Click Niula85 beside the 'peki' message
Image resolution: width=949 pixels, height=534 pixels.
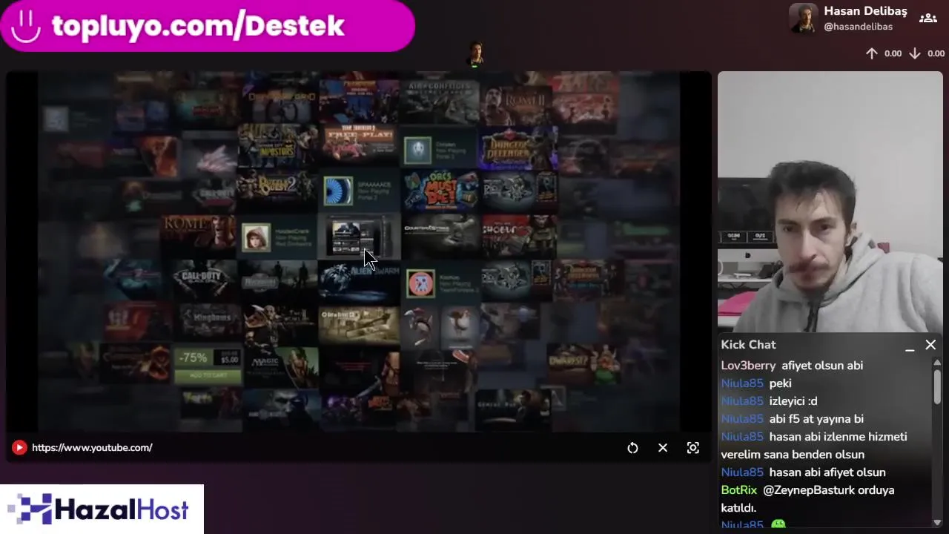(x=742, y=383)
